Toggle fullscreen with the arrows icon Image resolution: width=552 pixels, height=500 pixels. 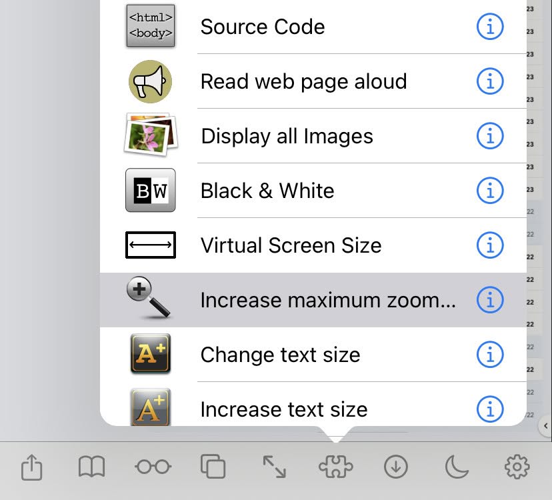pos(275,467)
